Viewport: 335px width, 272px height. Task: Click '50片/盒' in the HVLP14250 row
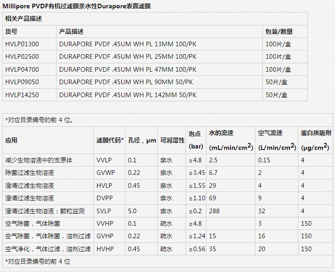point(276,95)
